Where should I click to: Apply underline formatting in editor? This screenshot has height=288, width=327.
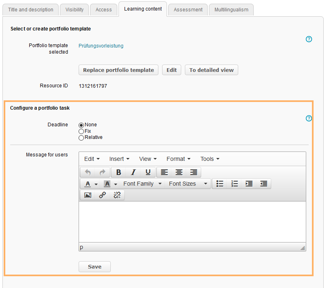(148, 172)
